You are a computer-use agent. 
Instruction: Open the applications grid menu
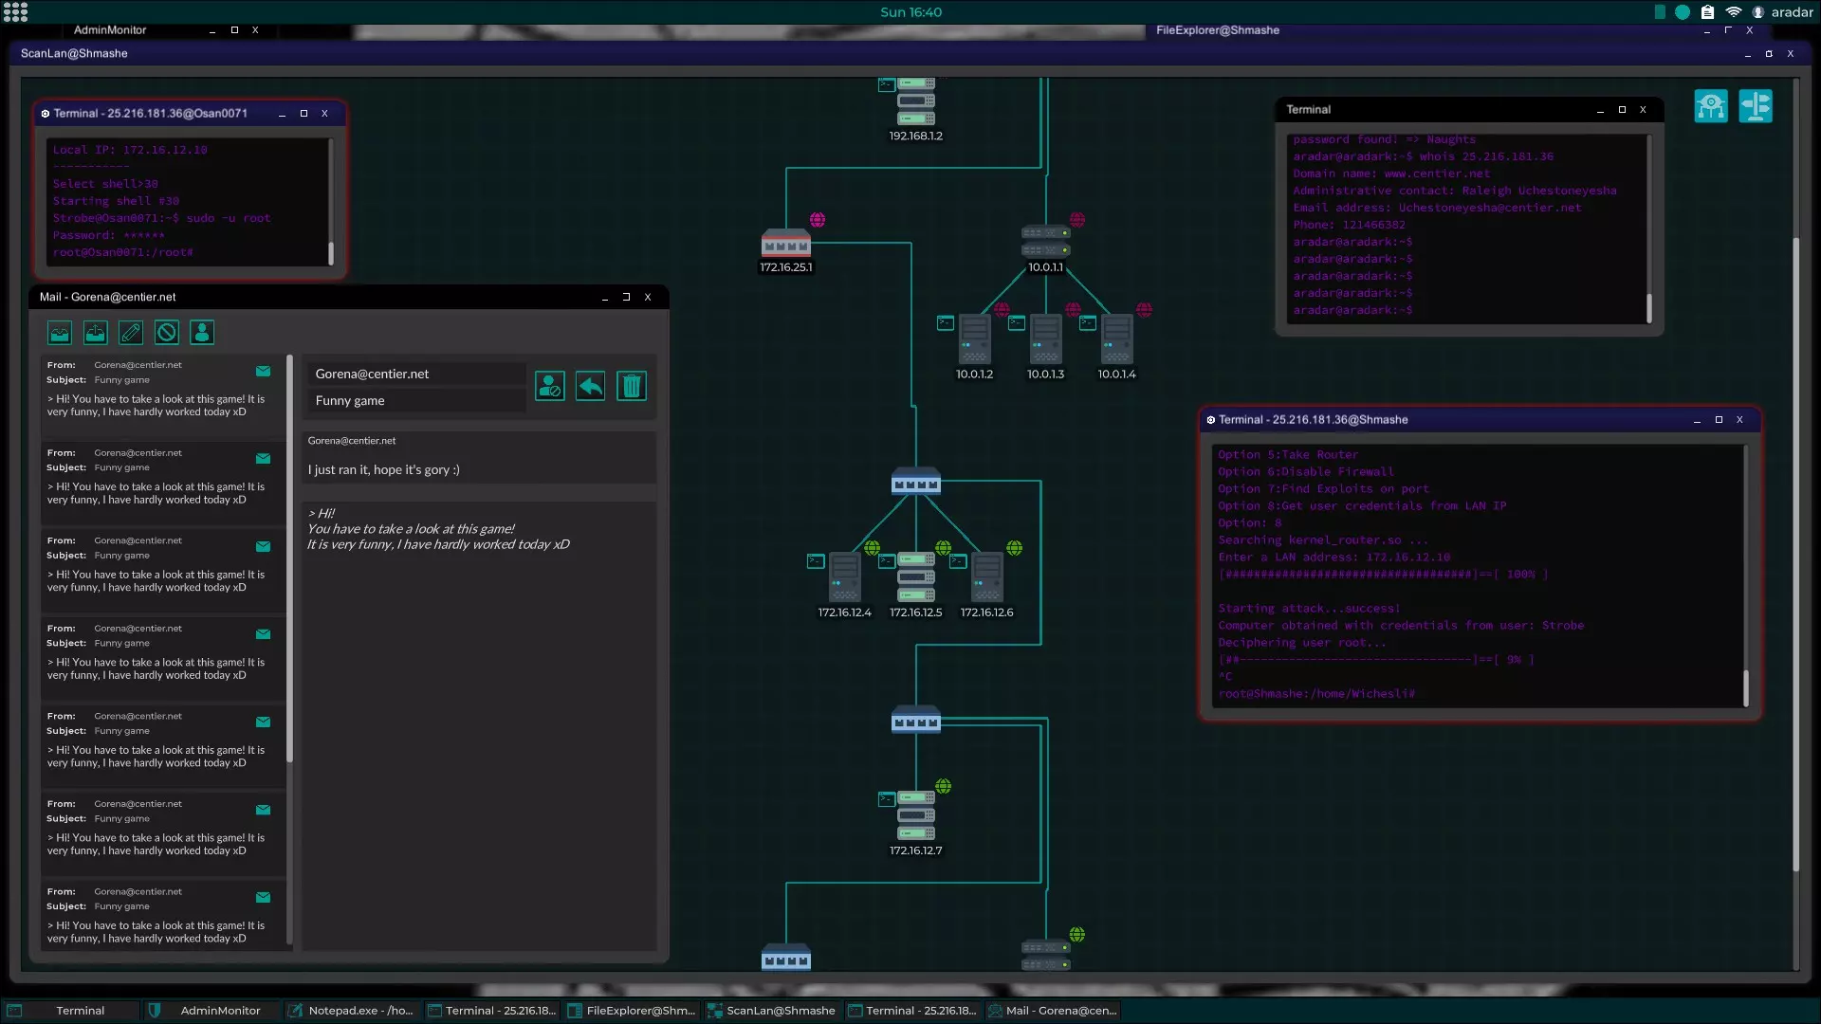click(x=16, y=12)
